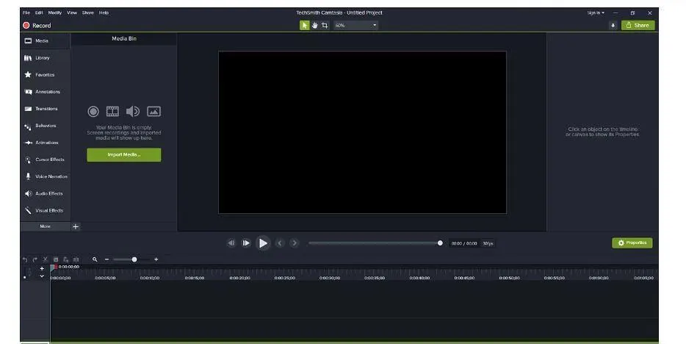
Task: Step forward to the next frame
Action: (246, 243)
